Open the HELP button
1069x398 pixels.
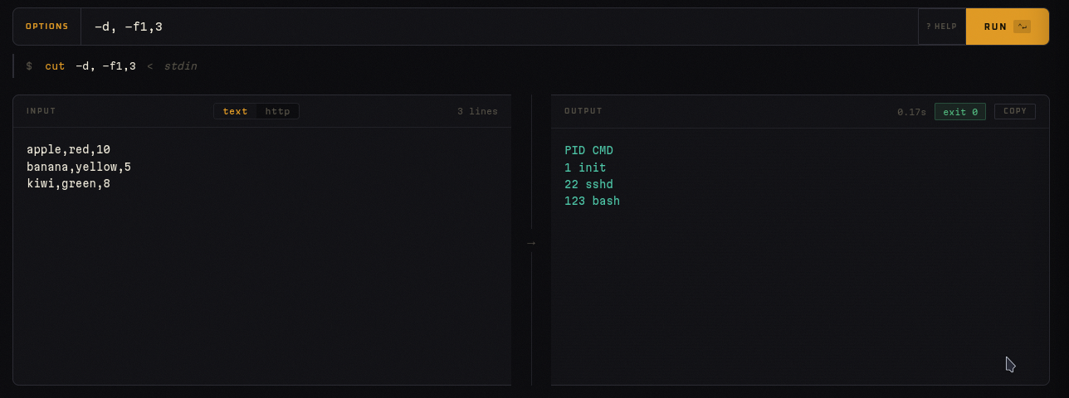click(942, 27)
